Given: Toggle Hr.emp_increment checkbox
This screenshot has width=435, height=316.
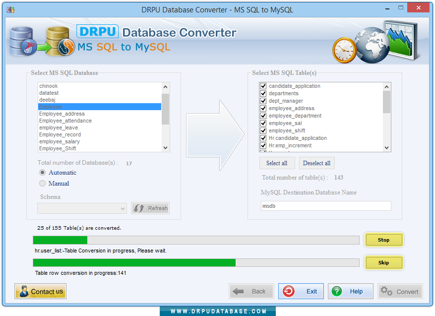Looking at the screenshot, I should pyautogui.click(x=263, y=145).
